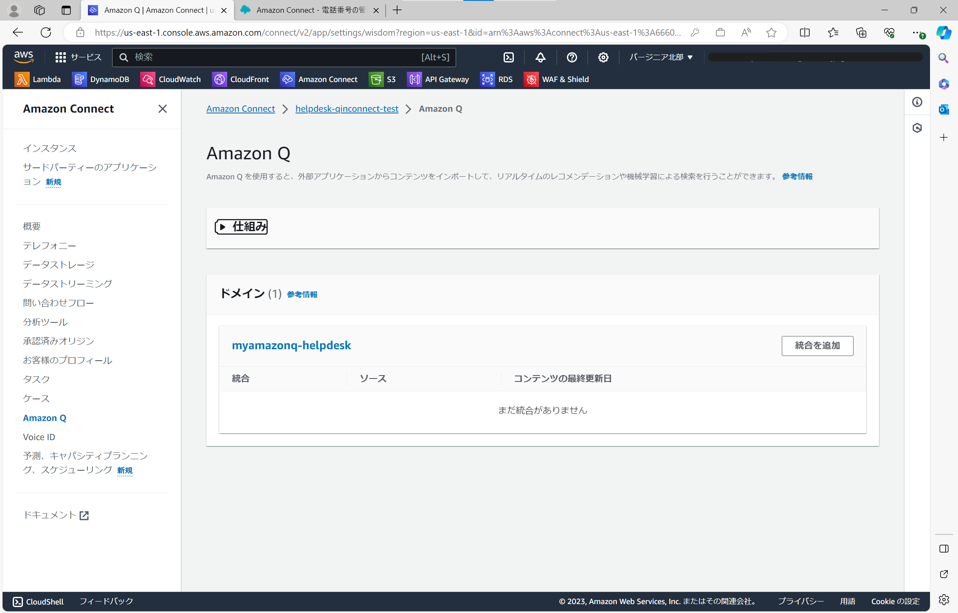Open the hexagon panel icon below info
Image resolution: width=958 pixels, height=613 pixels.
point(917,128)
